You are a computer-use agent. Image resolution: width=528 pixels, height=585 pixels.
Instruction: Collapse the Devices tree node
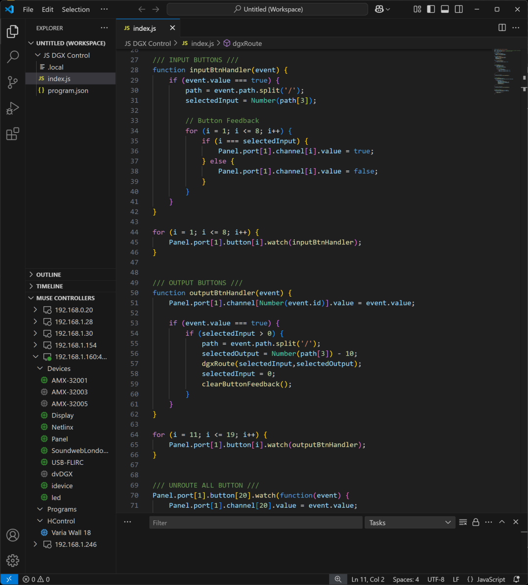(x=40, y=368)
